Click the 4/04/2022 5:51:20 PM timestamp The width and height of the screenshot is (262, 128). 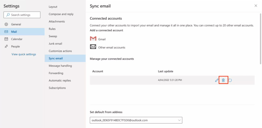click(x=170, y=80)
